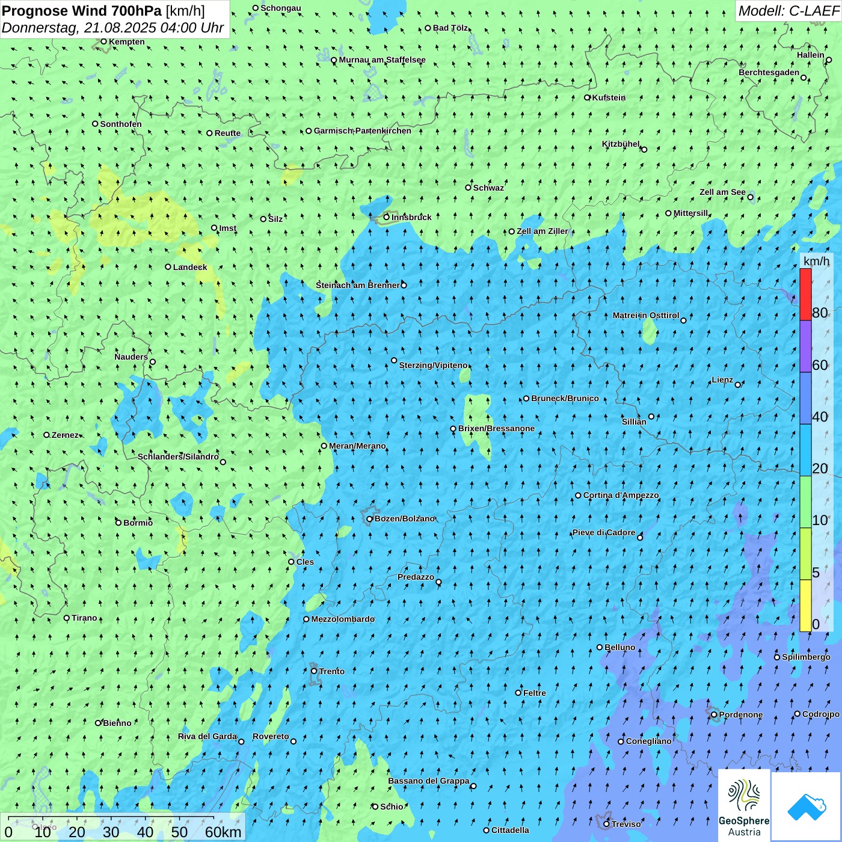This screenshot has height=842, width=842.
Task: Click the Landeck city marker
Action: pyautogui.click(x=168, y=267)
